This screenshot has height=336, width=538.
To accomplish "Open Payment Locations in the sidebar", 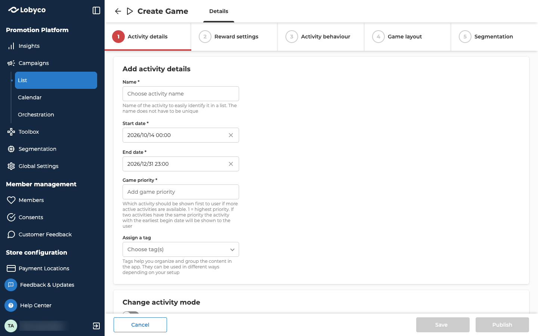I will (x=52, y=268).
